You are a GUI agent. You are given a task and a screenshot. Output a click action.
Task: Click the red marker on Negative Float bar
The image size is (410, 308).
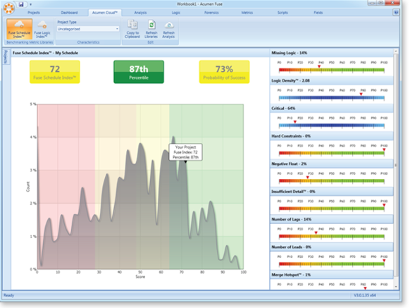coord(307,178)
